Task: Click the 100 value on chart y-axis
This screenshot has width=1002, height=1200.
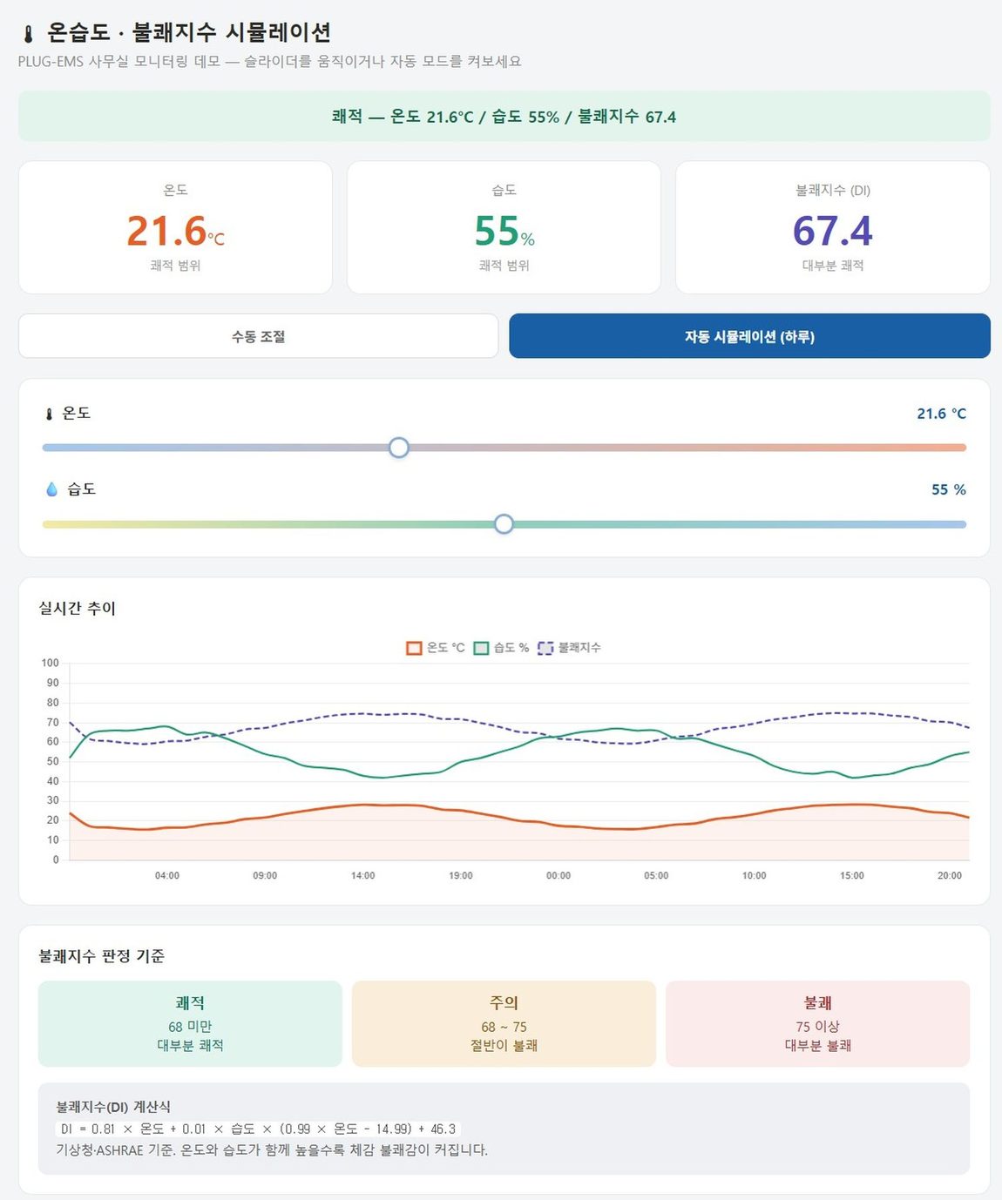Action: (x=51, y=663)
